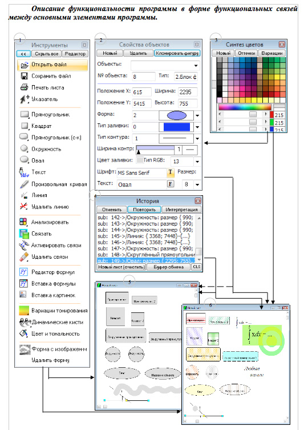
Task: Click the Связать link icon
Action: pyautogui.click(x=24, y=234)
